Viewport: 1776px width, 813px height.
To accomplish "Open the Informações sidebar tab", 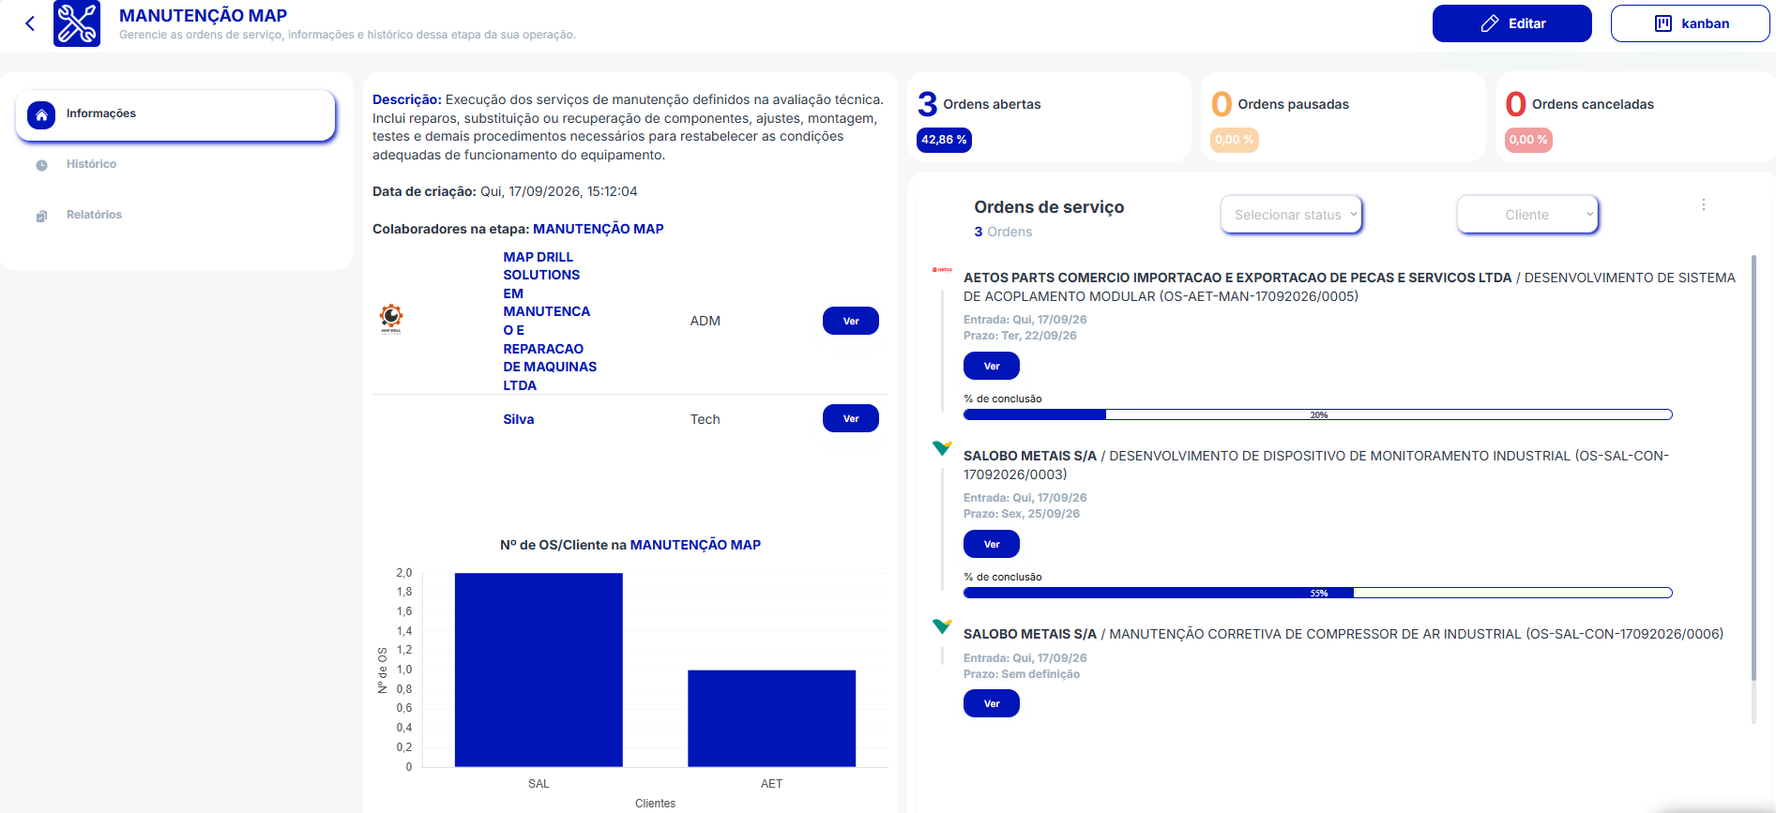I will click(175, 114).
